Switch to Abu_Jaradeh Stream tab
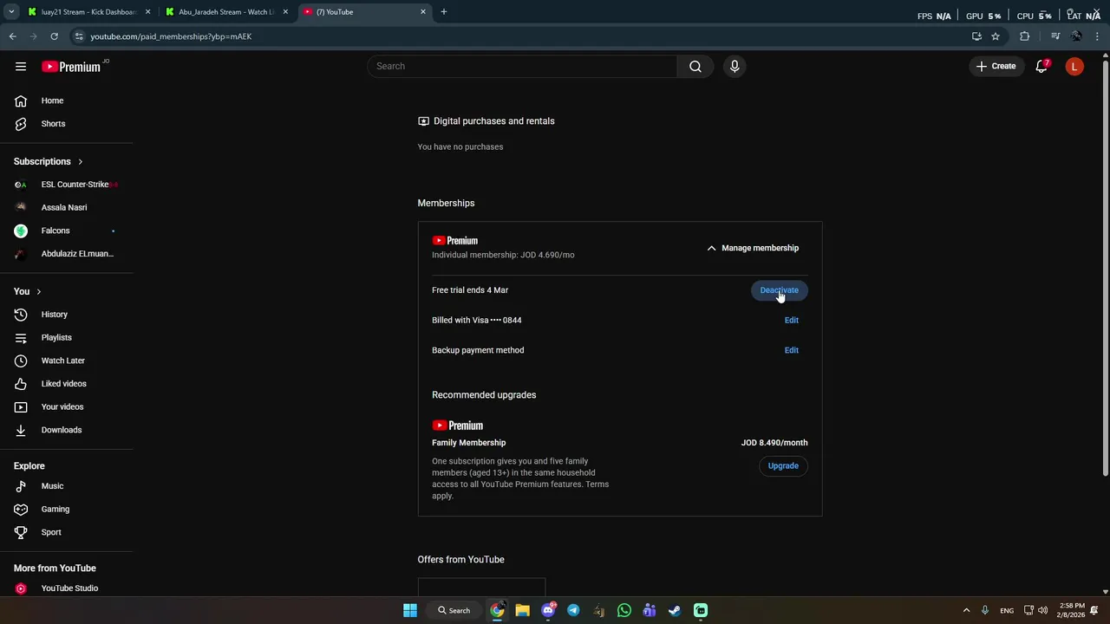Viewport: 1110px width, 624px height. (227, 12)
